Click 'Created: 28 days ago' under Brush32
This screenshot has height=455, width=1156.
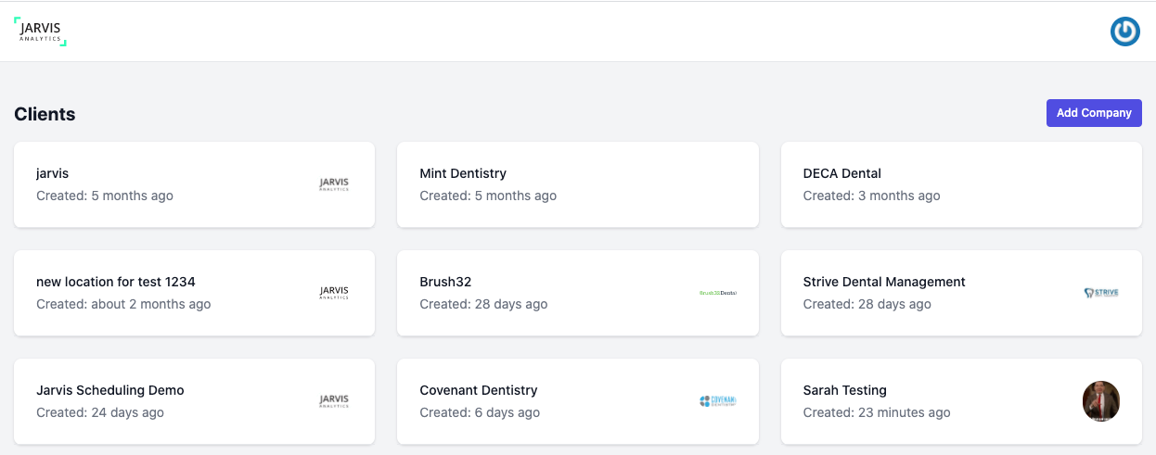coord(483,304)
